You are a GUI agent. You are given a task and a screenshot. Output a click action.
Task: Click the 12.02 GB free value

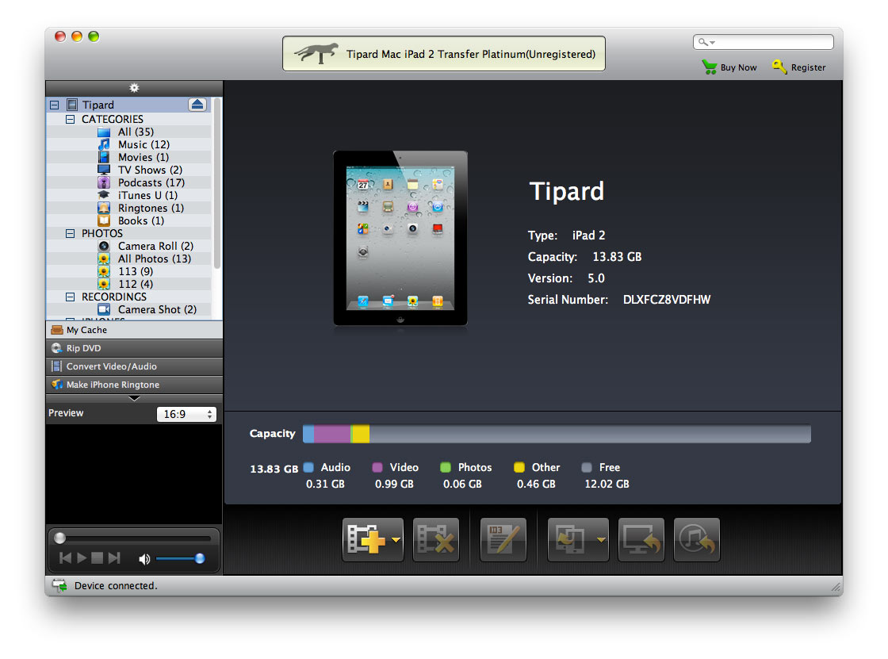coord(607,484)
